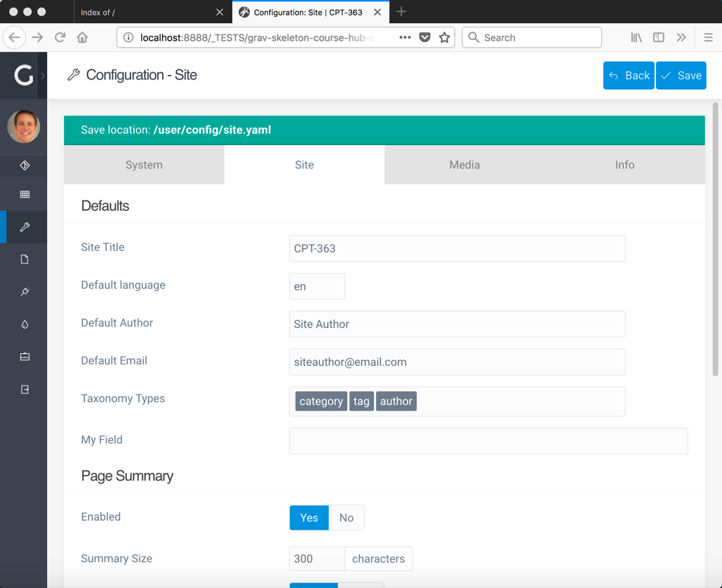This screenshot has width=722, height=588.
Task: Open Plugins plug icon in sidebar
Action: point(25,292)
